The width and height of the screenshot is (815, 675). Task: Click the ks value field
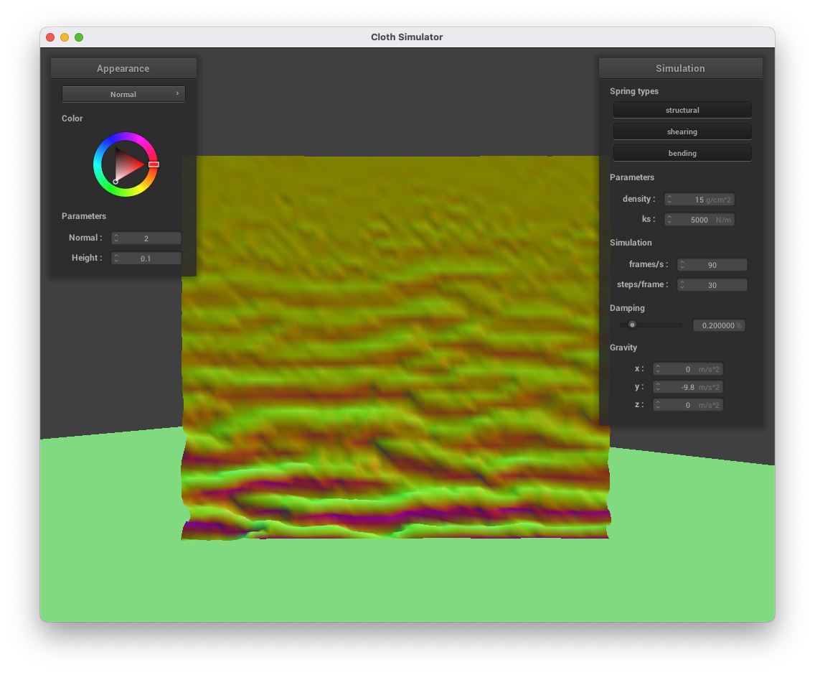click(x=699, y=220)
